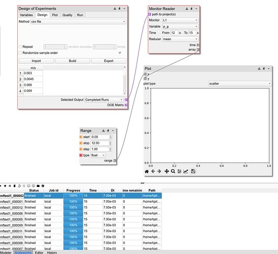
Task: Switch to the Quality tab
Action: pyautogui.click(x=67, y=15)
